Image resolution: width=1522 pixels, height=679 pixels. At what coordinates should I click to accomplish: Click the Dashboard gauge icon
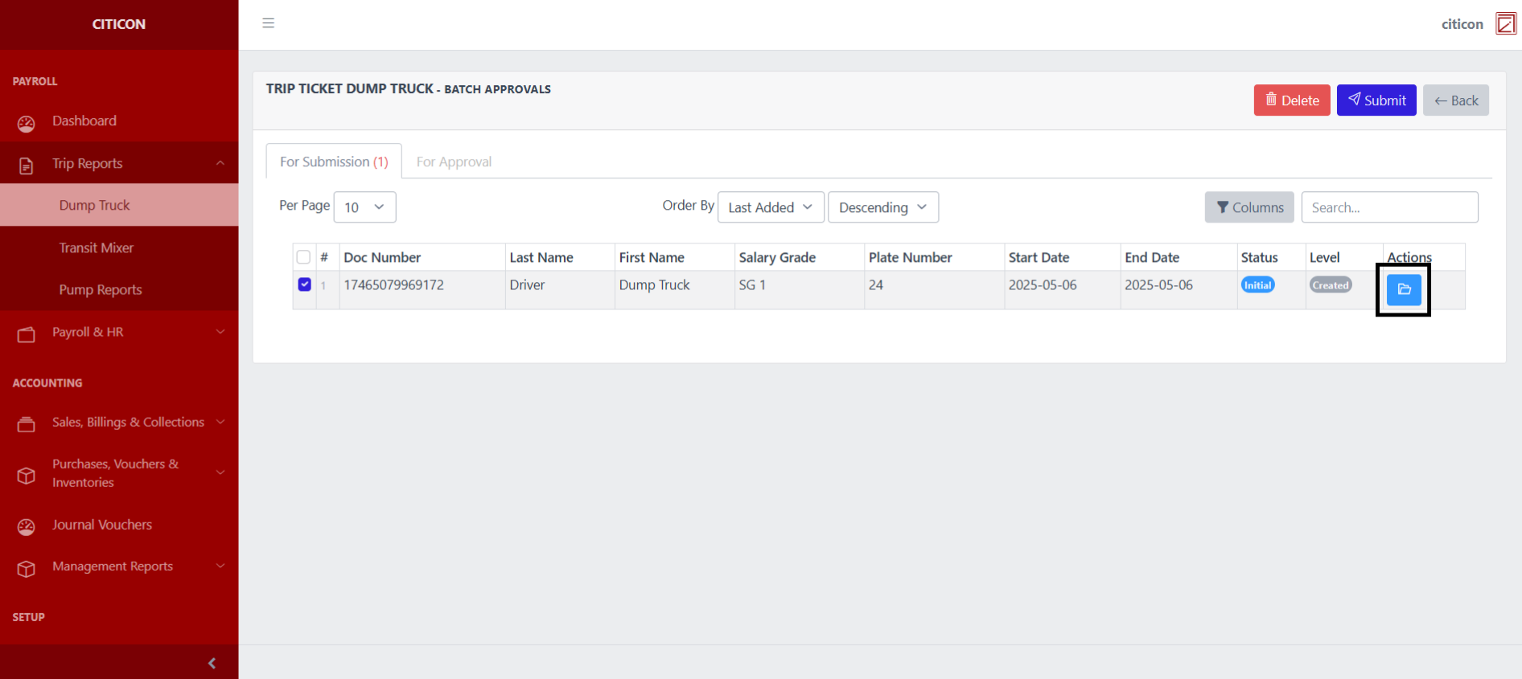point(27,123)
